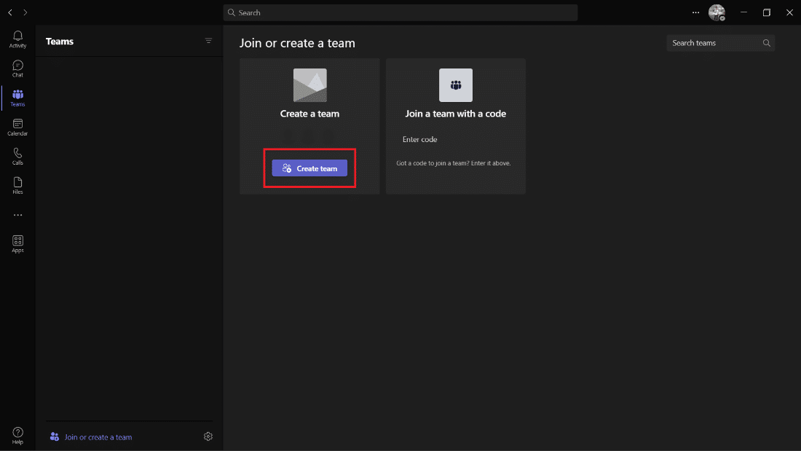Viewport: 801px width, 451px height.
Task: Click the 'Join or create a team' page heading
Action: point(297,43)
